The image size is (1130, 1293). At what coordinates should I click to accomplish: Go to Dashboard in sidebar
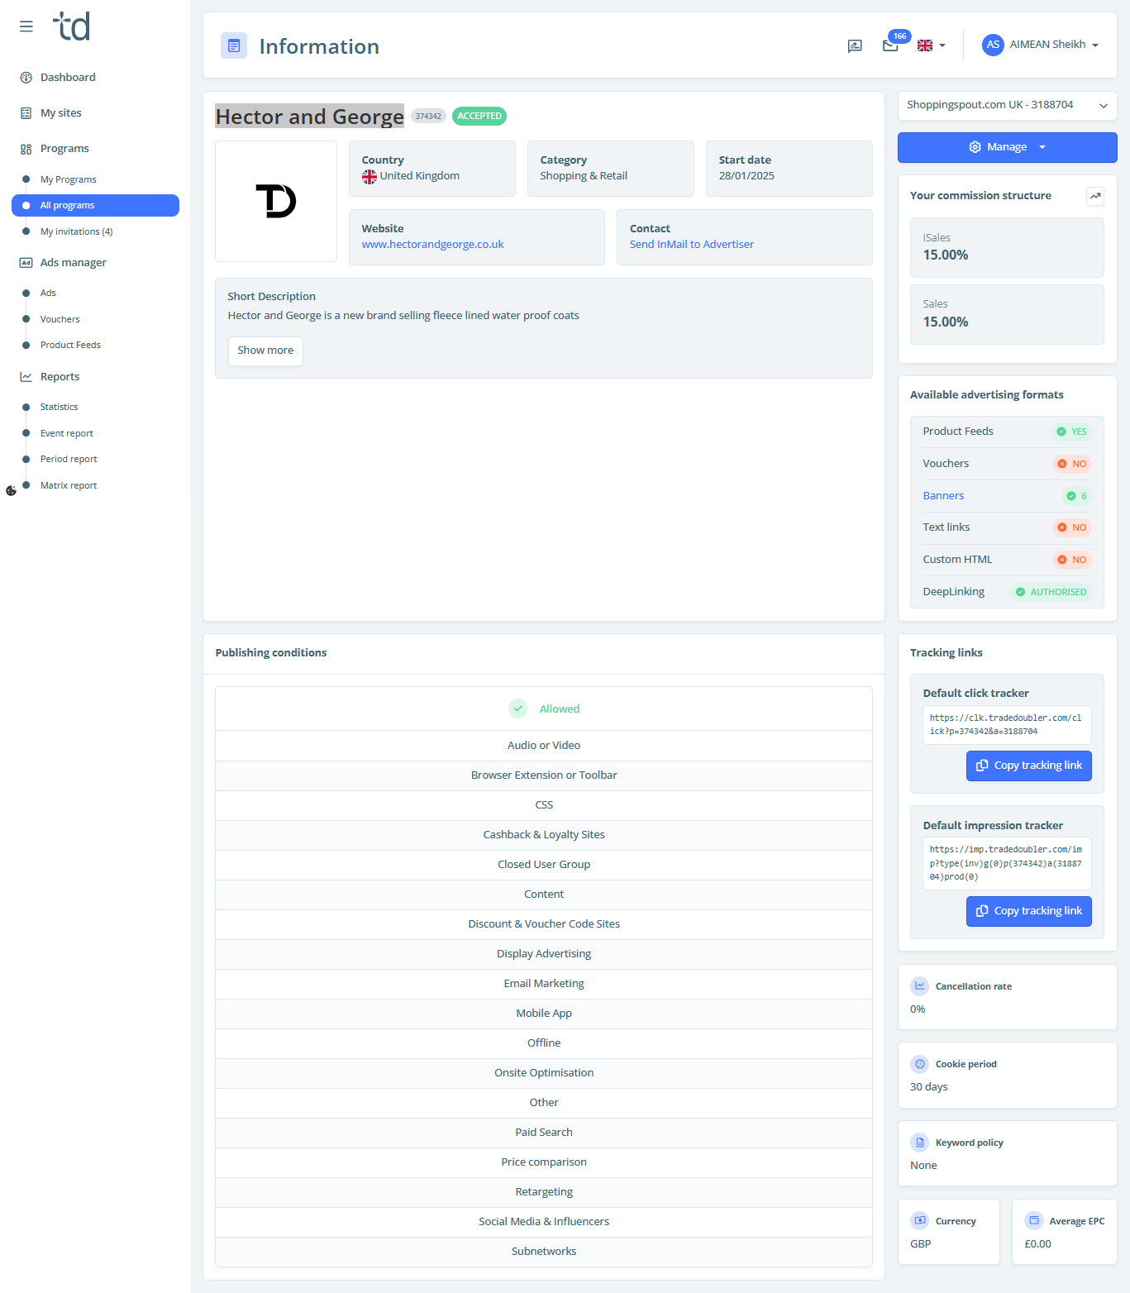click(x=68, y=77)
